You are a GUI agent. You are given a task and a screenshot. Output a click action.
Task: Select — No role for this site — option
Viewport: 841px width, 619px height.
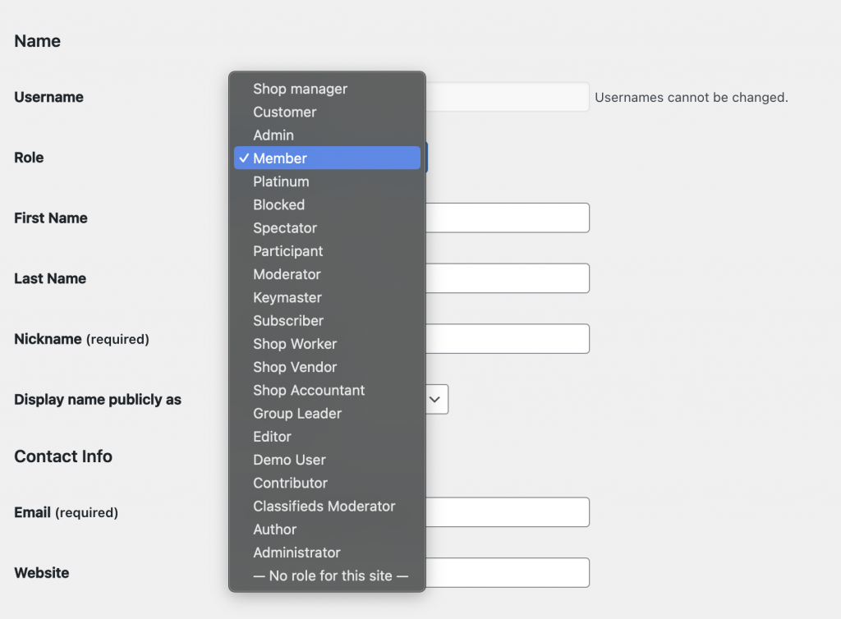tap(328, 575)
